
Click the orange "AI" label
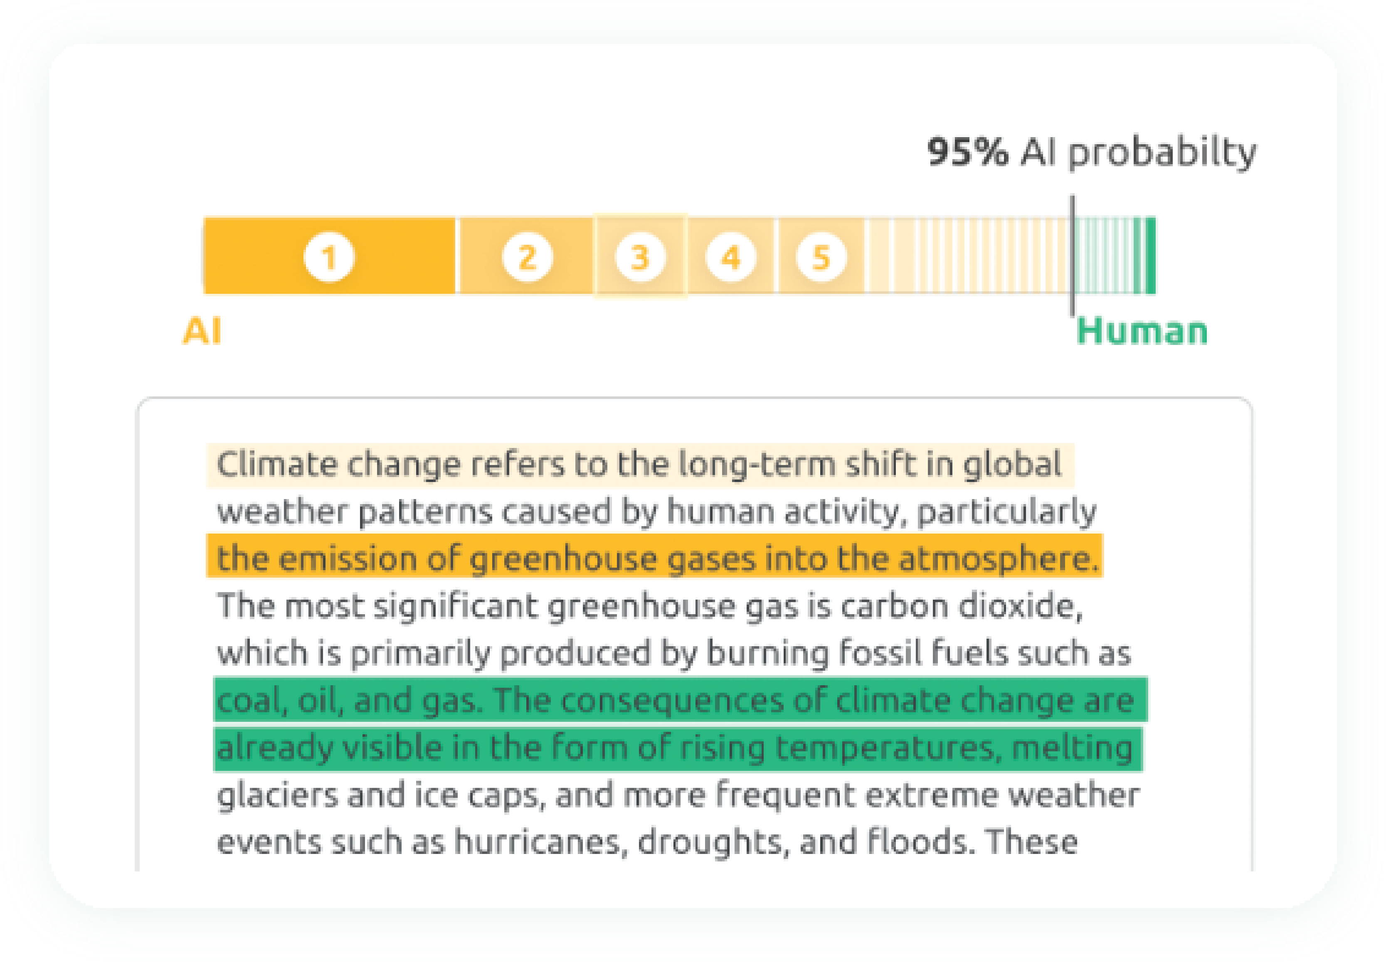pyautogui.click(x=202, y=331)
